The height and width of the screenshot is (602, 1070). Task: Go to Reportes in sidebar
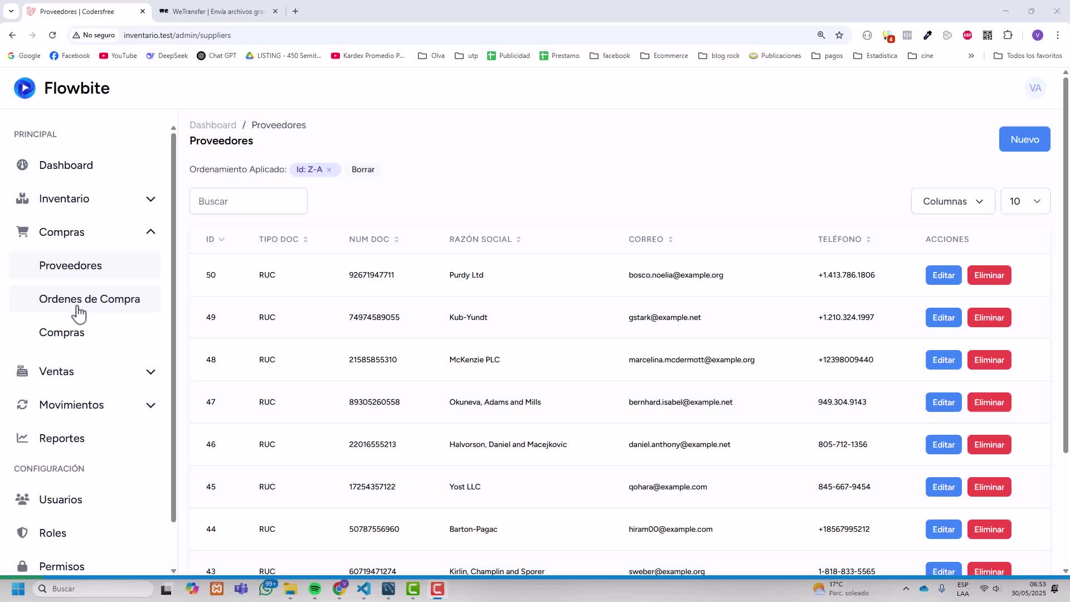[x=85, y=438]
